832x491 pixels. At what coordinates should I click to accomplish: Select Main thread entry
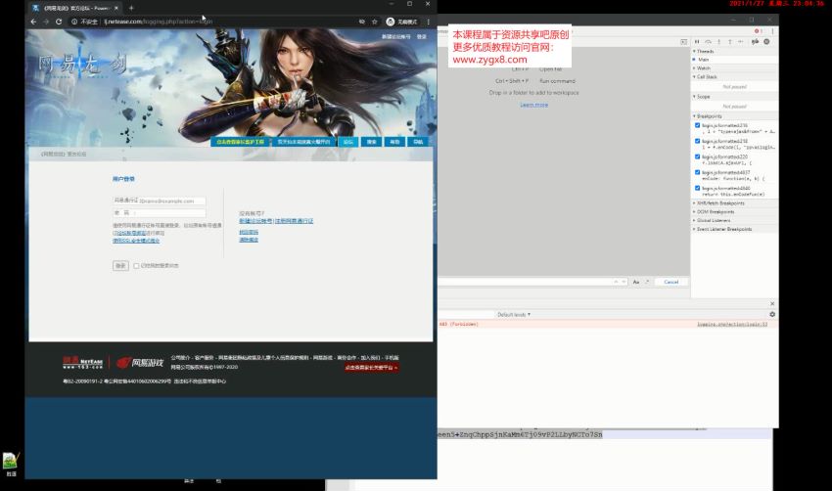[734, 60]
